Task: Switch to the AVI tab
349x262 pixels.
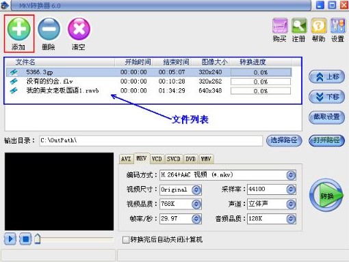Action: [x=126, y=159]
